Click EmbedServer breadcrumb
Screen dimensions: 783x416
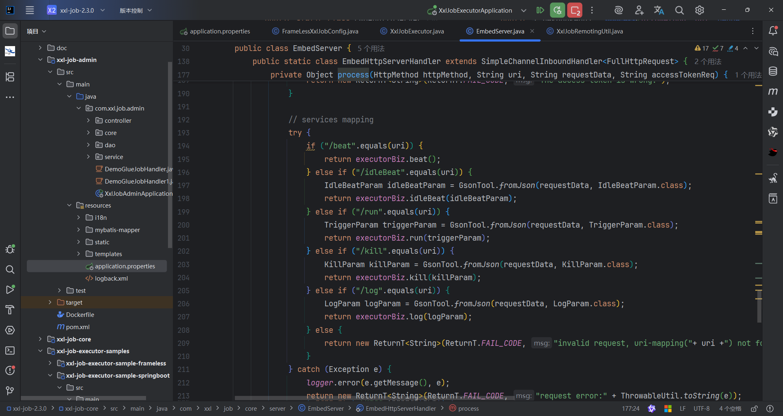click(321, 408)
